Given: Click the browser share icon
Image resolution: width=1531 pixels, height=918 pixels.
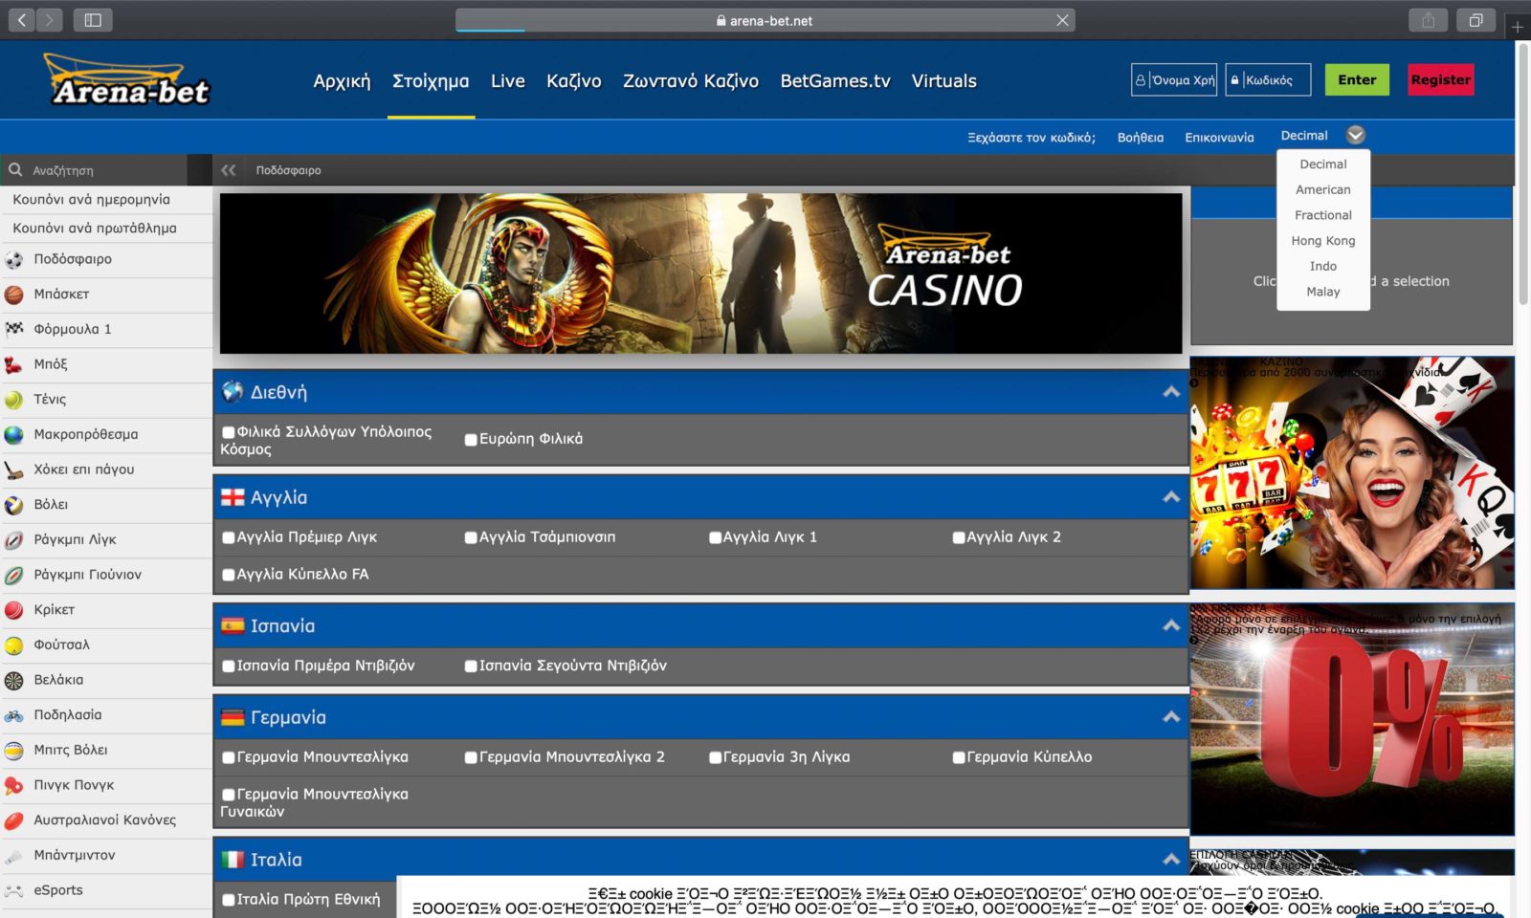Looking at the screenshot, I should 1428,20.
